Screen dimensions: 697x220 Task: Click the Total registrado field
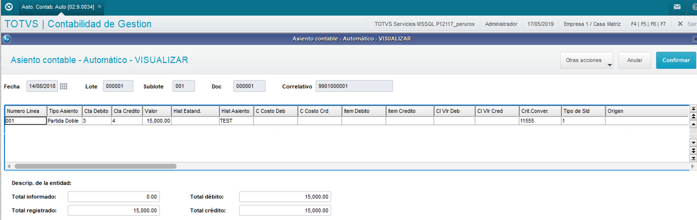coord(114,210)
